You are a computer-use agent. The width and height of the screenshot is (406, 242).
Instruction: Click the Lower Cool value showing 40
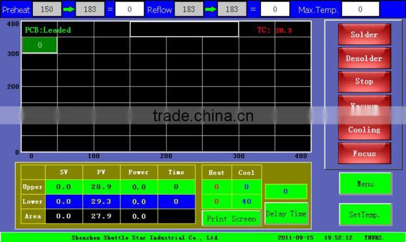click(247, 201)
